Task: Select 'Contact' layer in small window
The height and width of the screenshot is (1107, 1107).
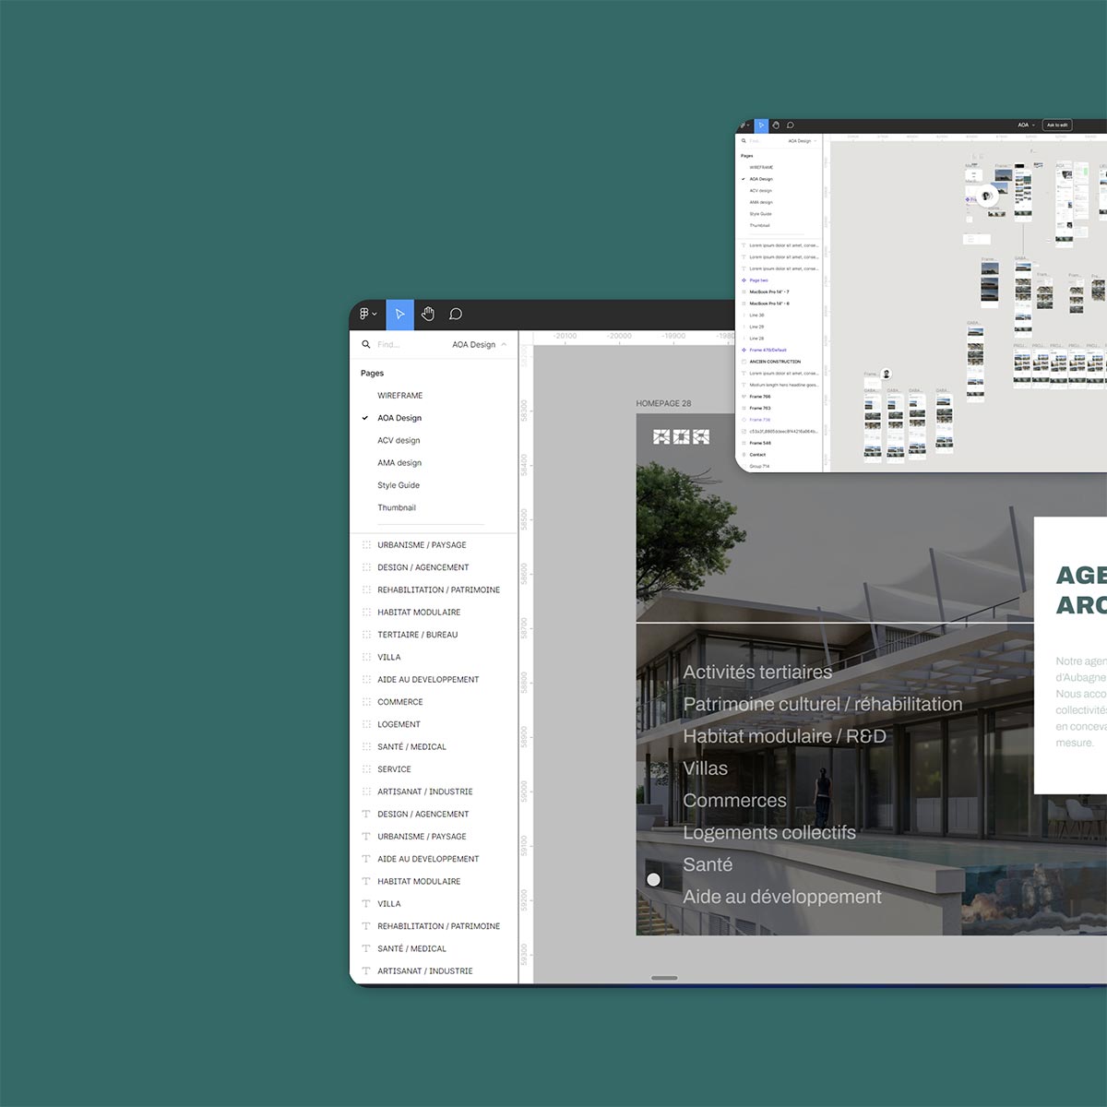Action: coord(757,455)
